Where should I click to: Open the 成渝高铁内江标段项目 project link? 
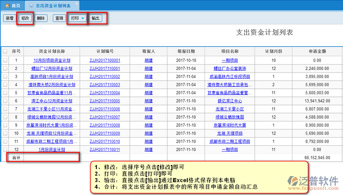(230, 77)
